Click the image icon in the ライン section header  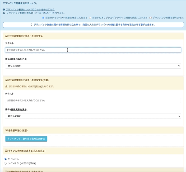[x=6, y=151]
